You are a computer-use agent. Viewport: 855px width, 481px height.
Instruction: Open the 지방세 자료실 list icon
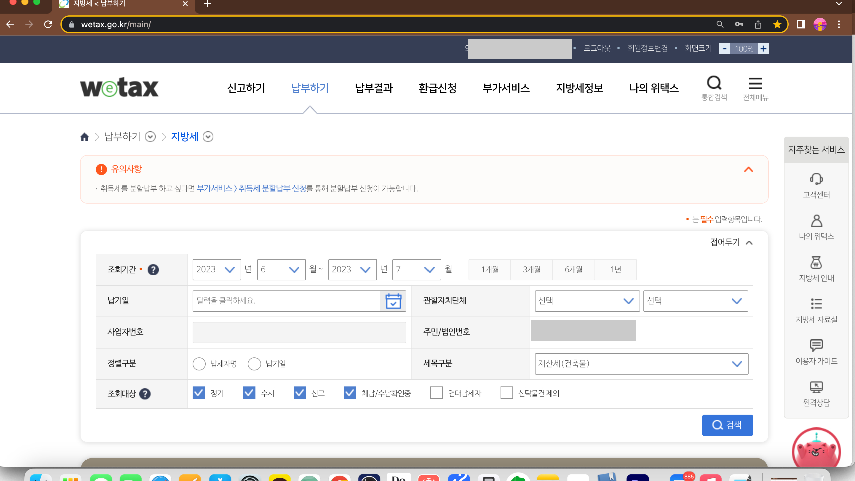(816, 304)
